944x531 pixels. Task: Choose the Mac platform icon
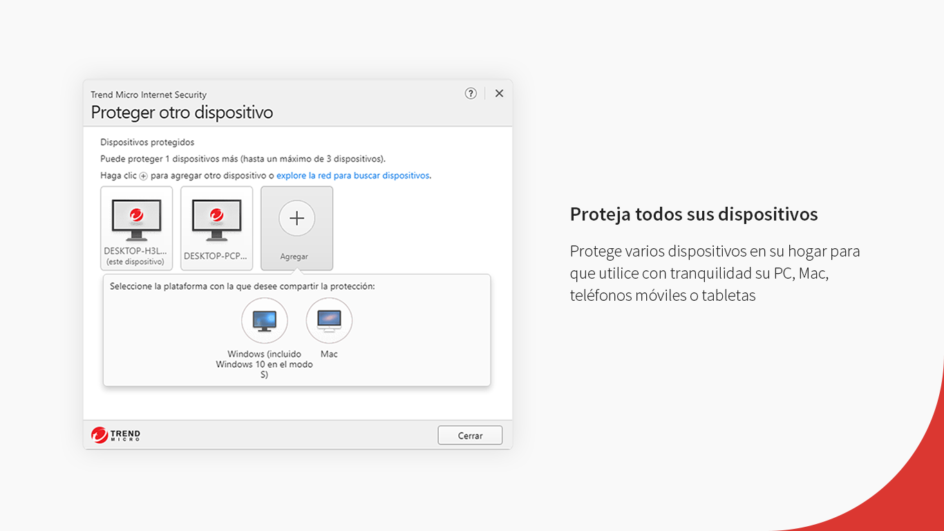point(329,321)
